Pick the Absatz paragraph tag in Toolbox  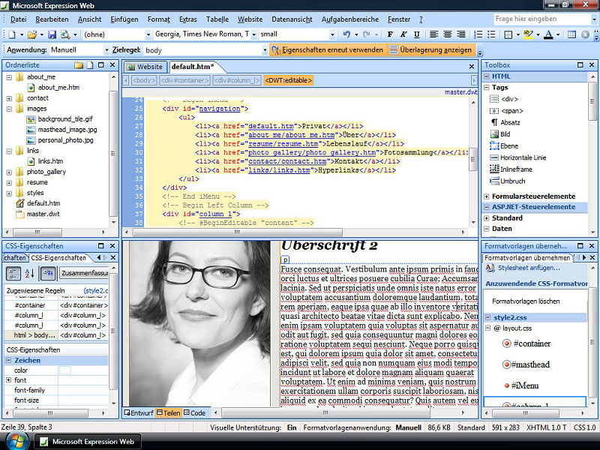point(509,121)
